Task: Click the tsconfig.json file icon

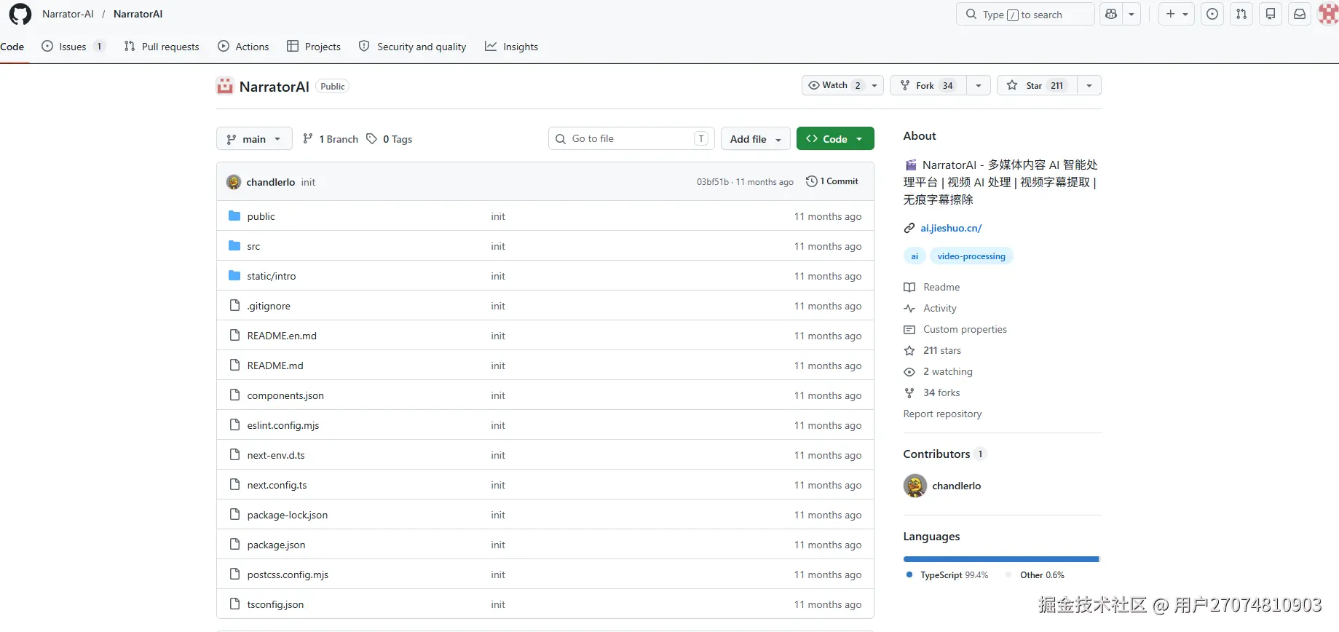Action: coord(234,604)
